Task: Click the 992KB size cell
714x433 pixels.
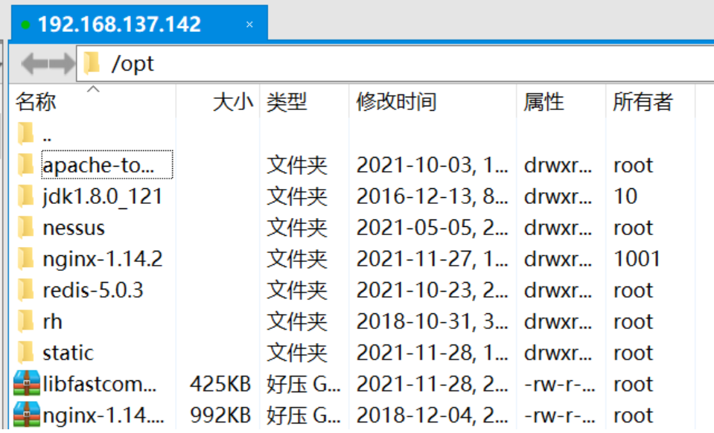Action: (x=220, y=415)
